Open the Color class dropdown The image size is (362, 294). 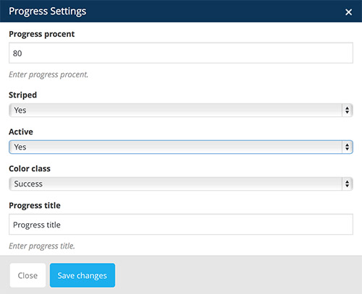[x=181, y=183]
